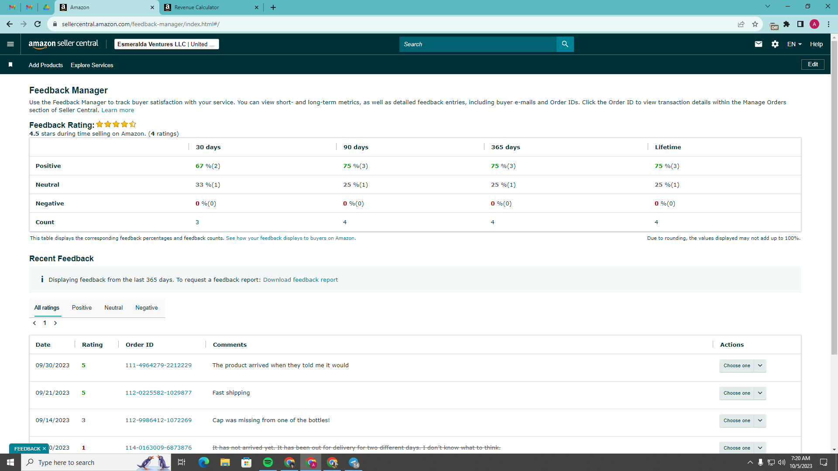Click the Windows Type here to search box
838x471 pixels.
point(96,462)
